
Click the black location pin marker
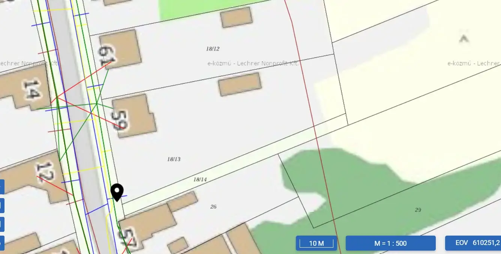[117, 192]
